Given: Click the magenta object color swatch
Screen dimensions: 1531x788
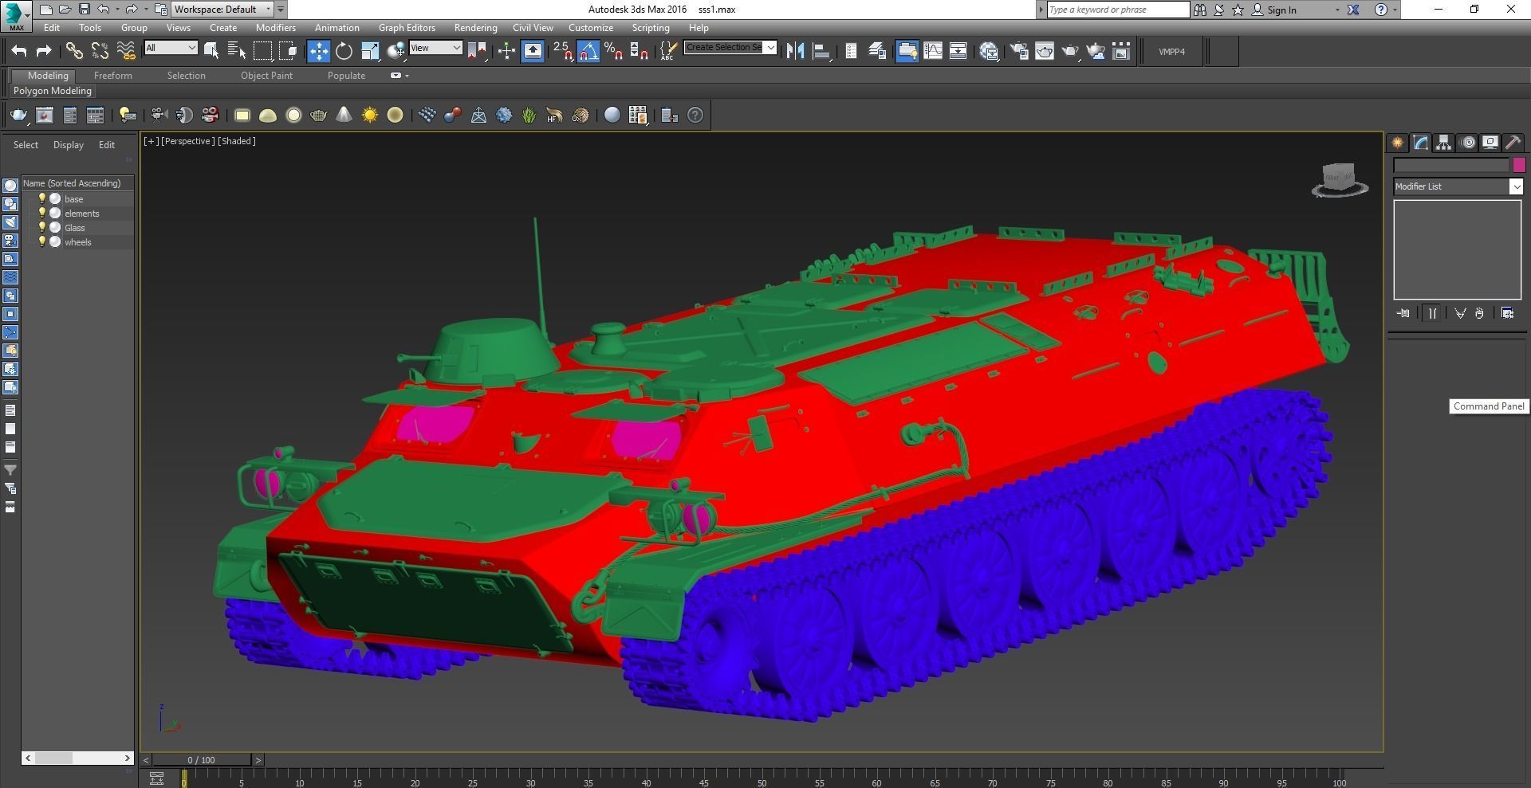Looking at the screenshot, I should [1518, 165].
